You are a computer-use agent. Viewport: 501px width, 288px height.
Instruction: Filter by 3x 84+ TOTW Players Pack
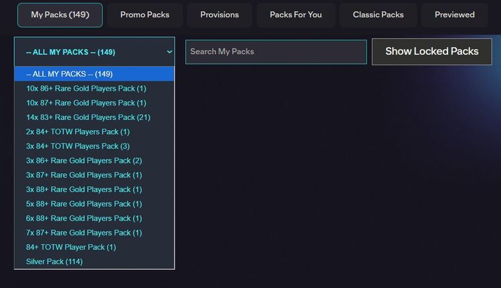[78, 146]
